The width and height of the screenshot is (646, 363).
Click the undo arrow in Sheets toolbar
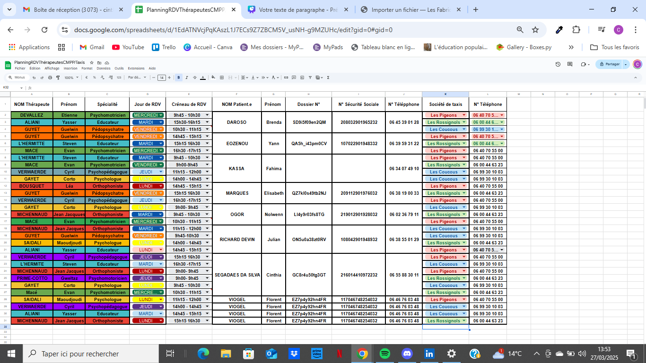[x=34, y=78]
